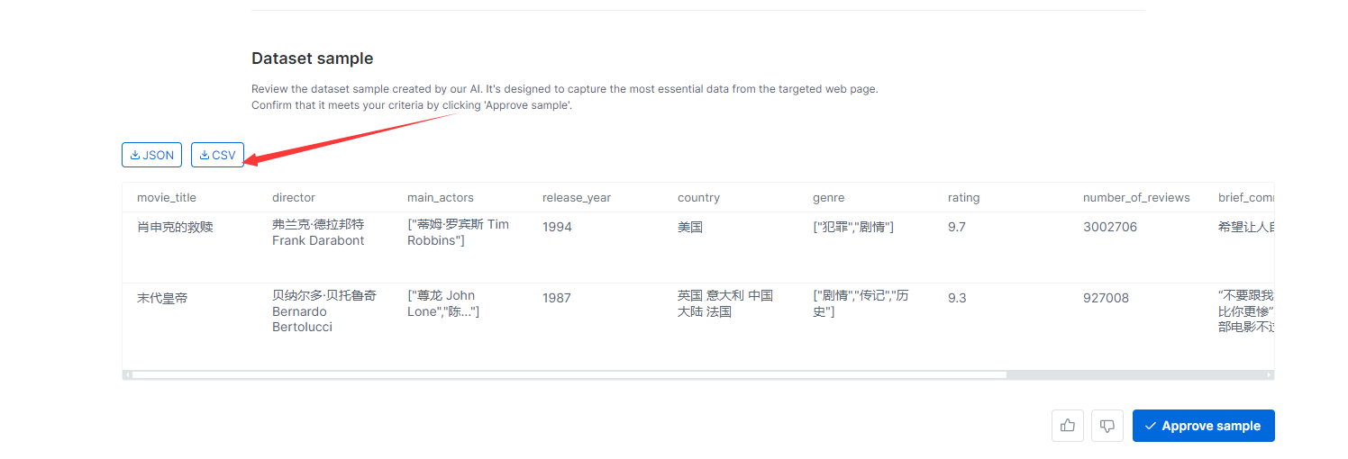Click the thumbs down feedback icon

pyautogui.click(x=1107, y=426)
